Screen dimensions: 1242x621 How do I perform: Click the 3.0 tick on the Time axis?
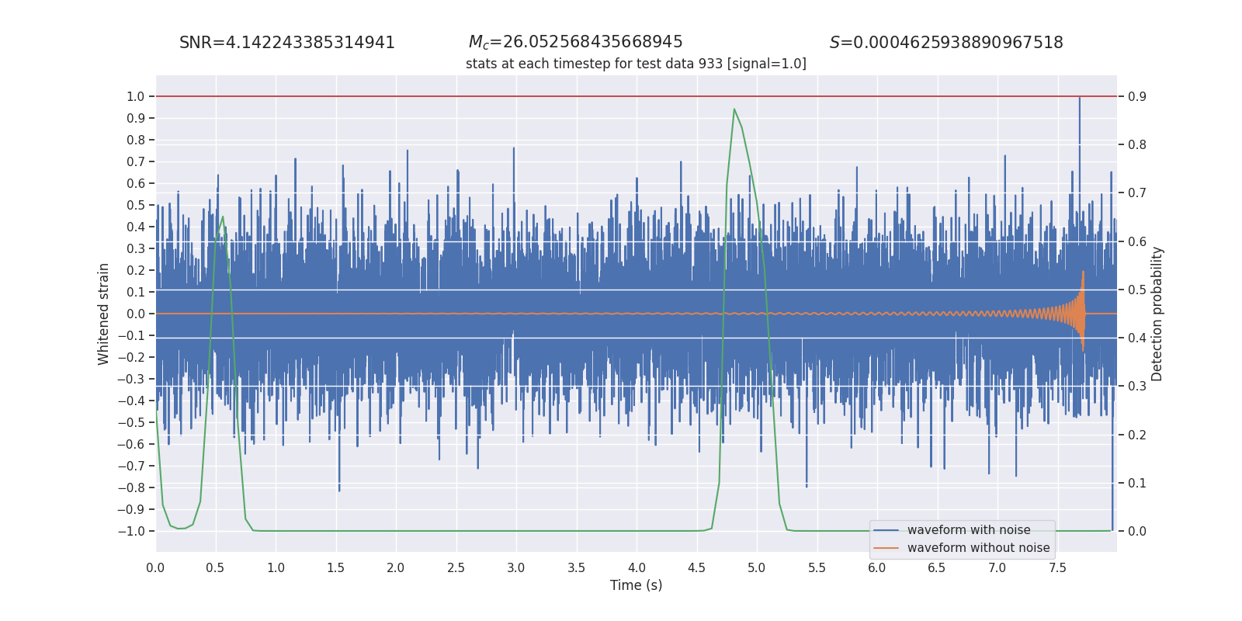coord(516,567)
